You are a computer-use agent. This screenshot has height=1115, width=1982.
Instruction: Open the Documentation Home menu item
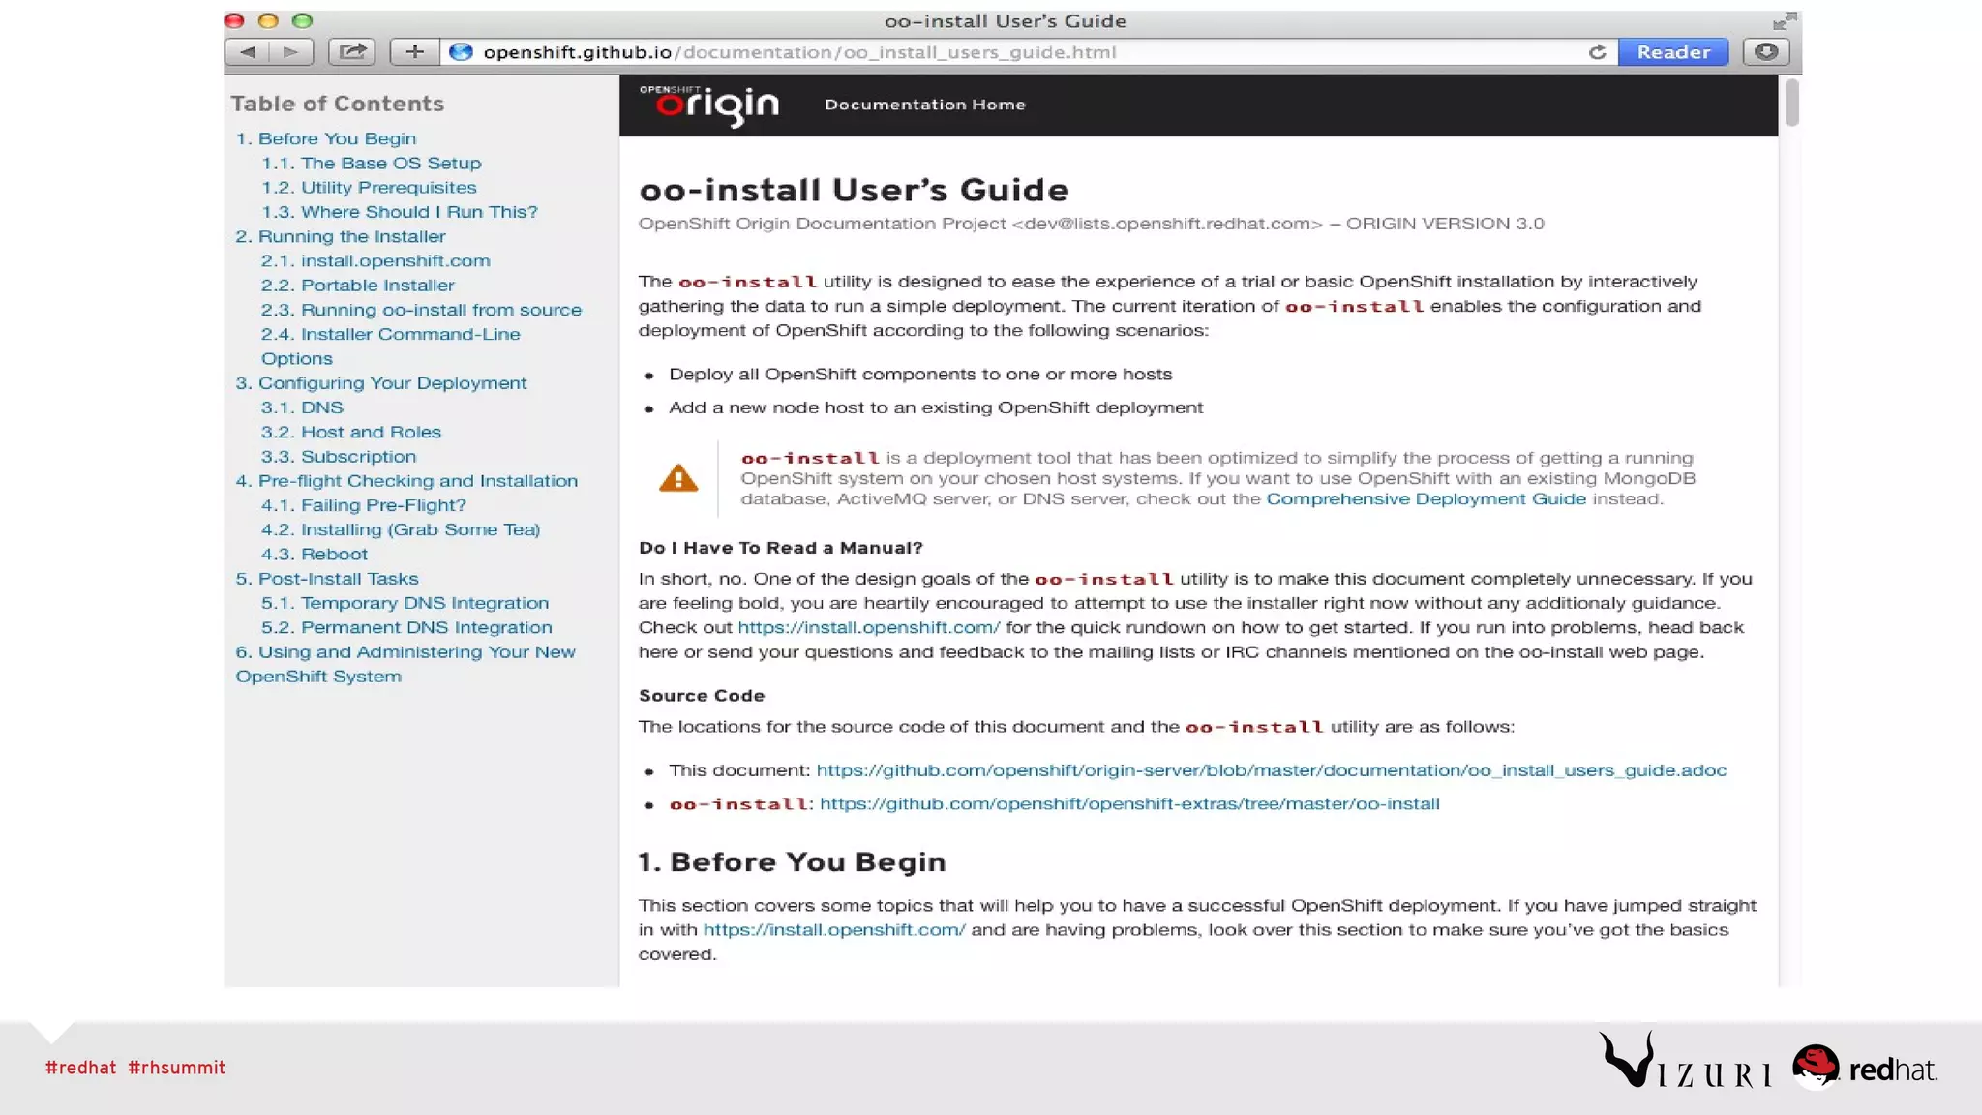(924, 105)
